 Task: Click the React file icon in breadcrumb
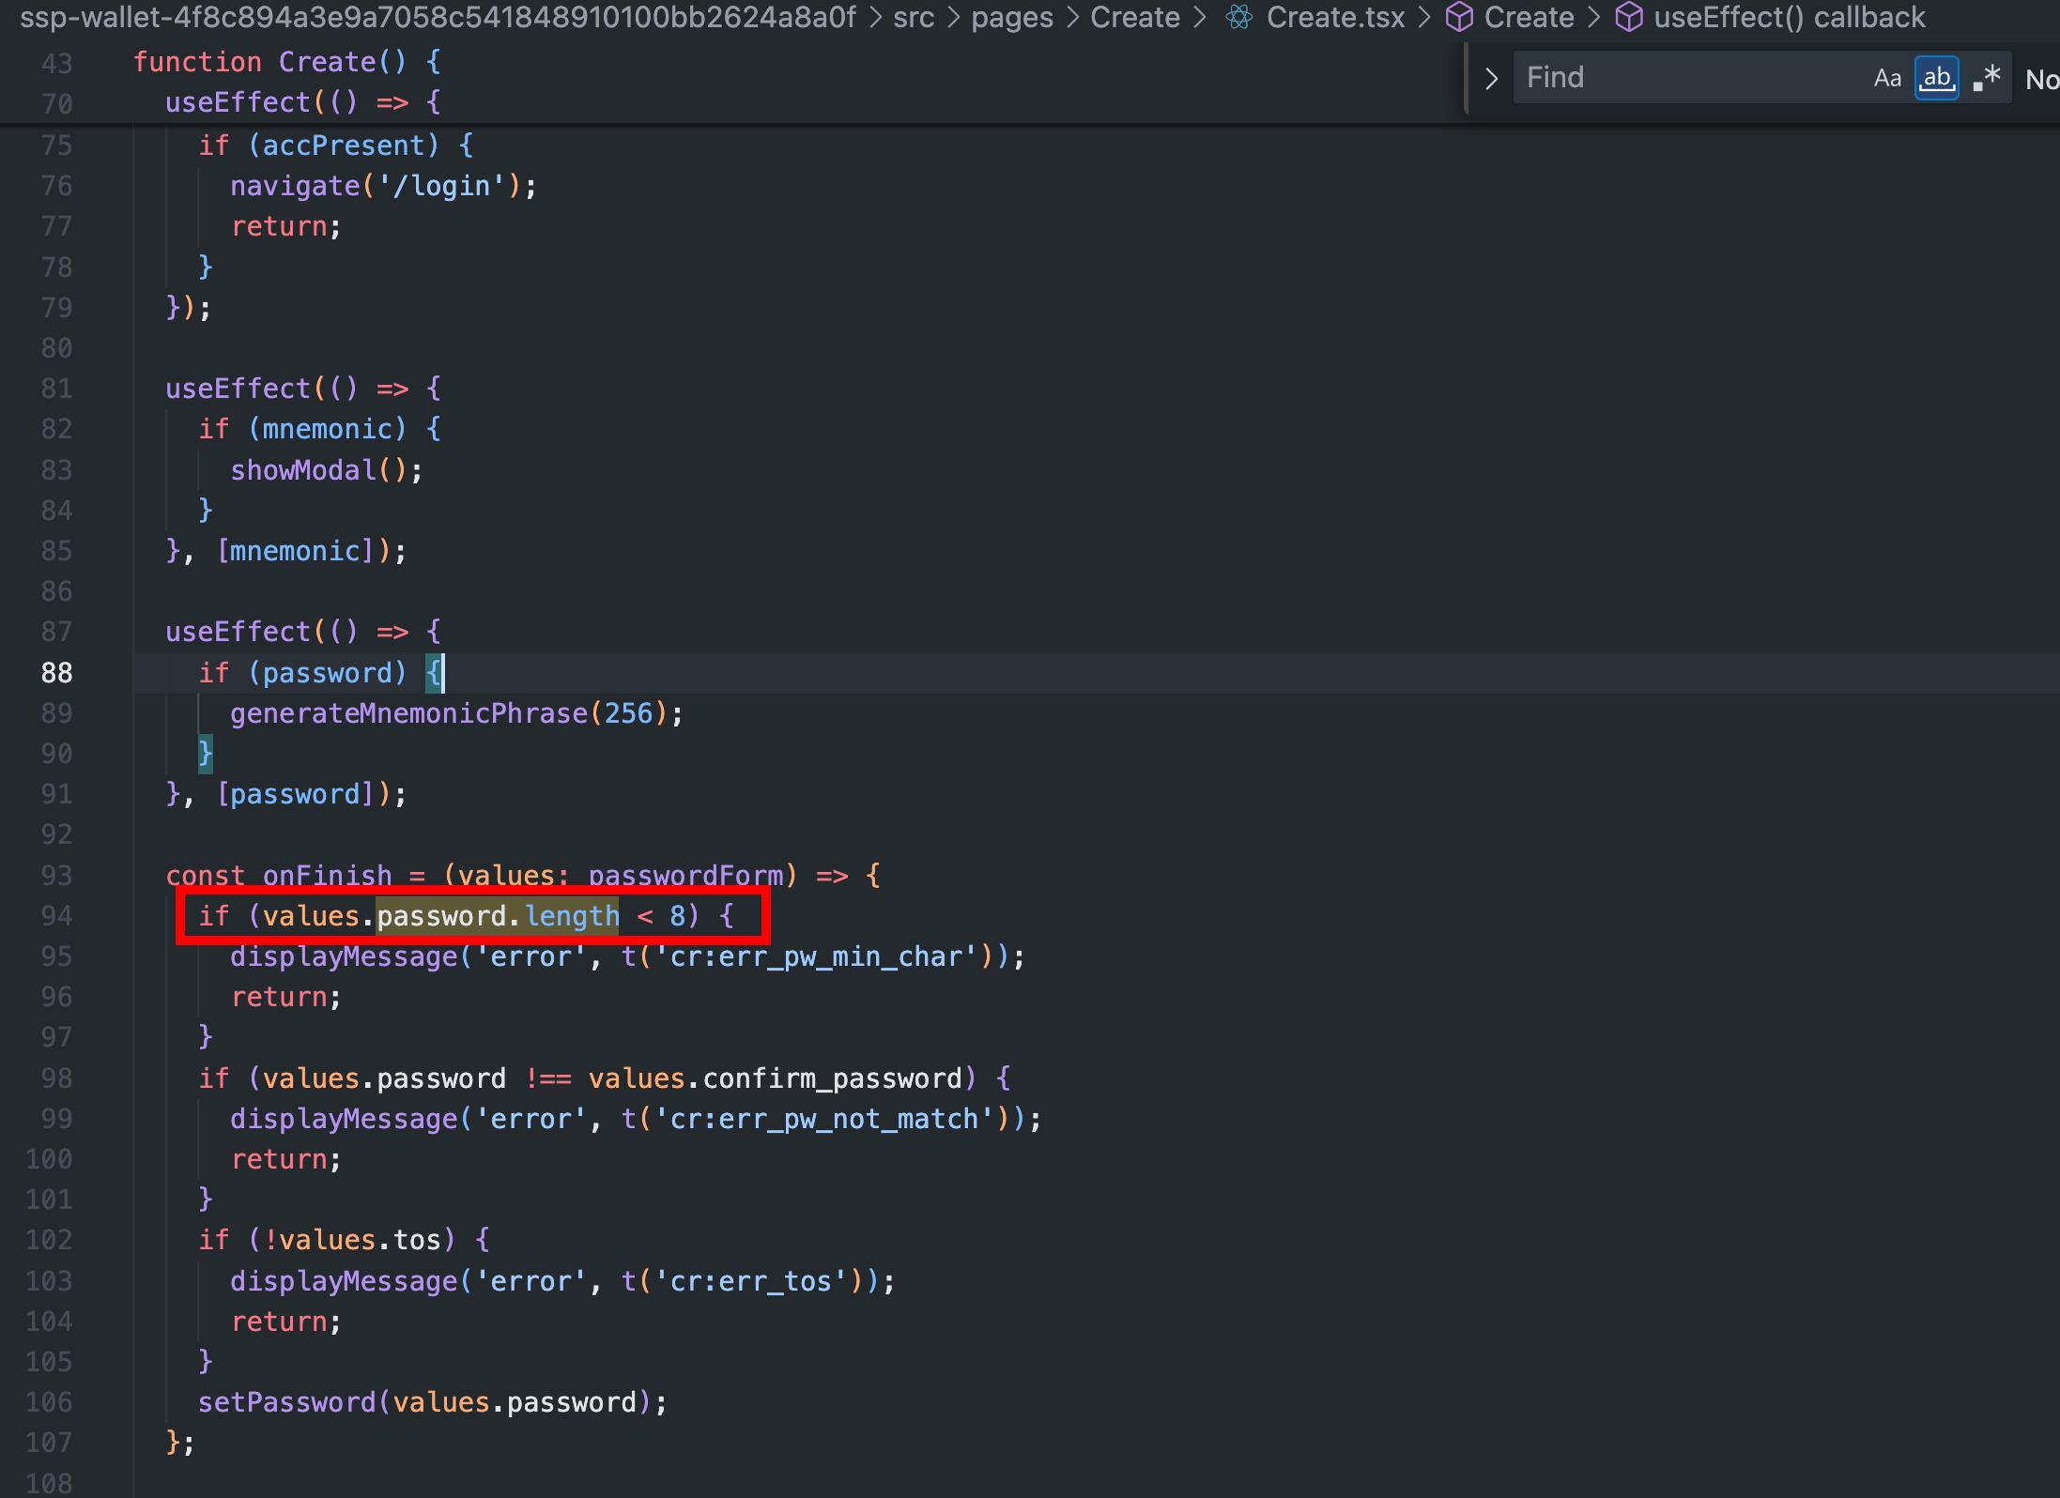[x=1239, y=17]
